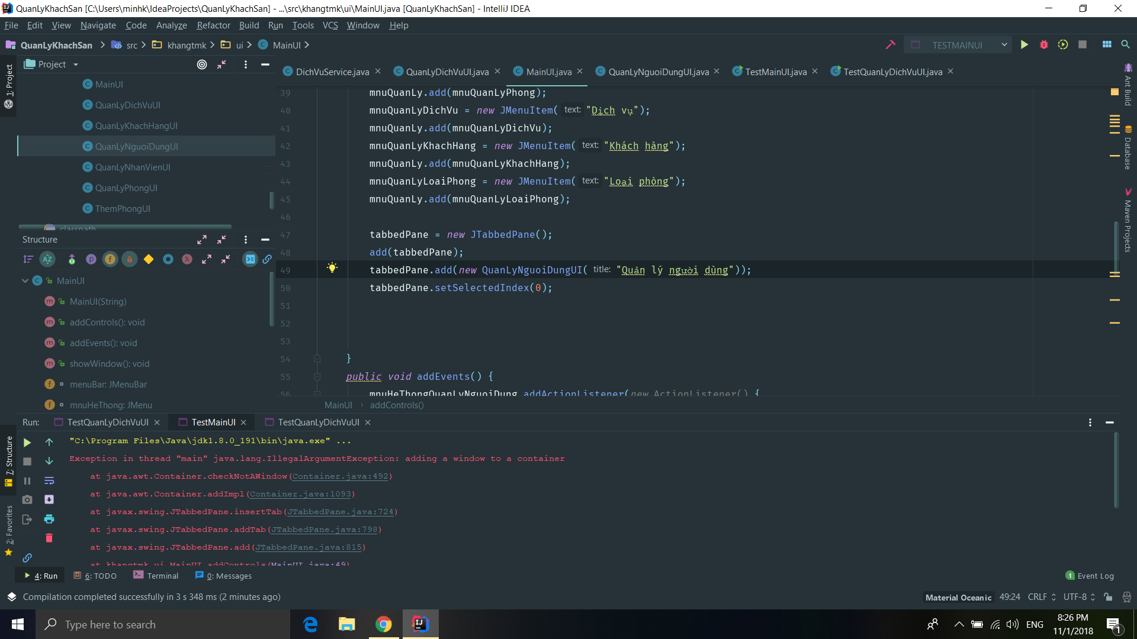This screenshot has width=1137, height=639.
Task: Click the Dump Threads camera icon
Action: (27, 500)
